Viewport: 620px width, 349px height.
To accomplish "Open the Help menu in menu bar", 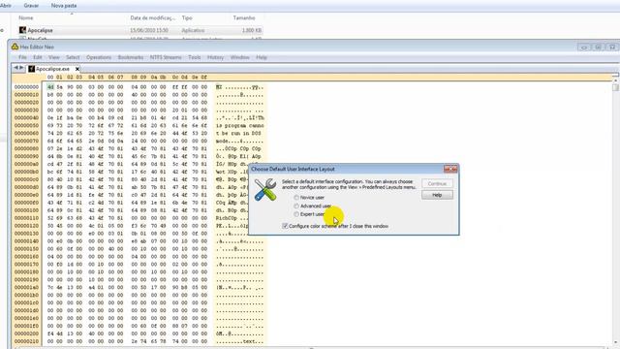I will pyautogui.click(x=262, y=57).
